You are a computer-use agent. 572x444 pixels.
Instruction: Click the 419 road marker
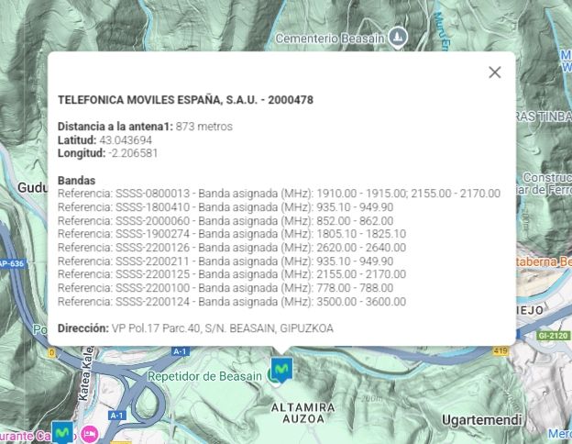500,350
